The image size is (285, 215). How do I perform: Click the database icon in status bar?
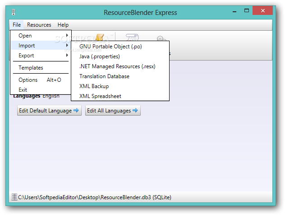[x=14, y=197]
